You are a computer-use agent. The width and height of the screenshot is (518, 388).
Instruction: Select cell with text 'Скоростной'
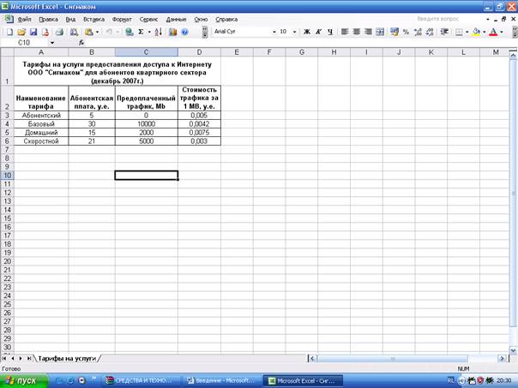click(41, 140)
